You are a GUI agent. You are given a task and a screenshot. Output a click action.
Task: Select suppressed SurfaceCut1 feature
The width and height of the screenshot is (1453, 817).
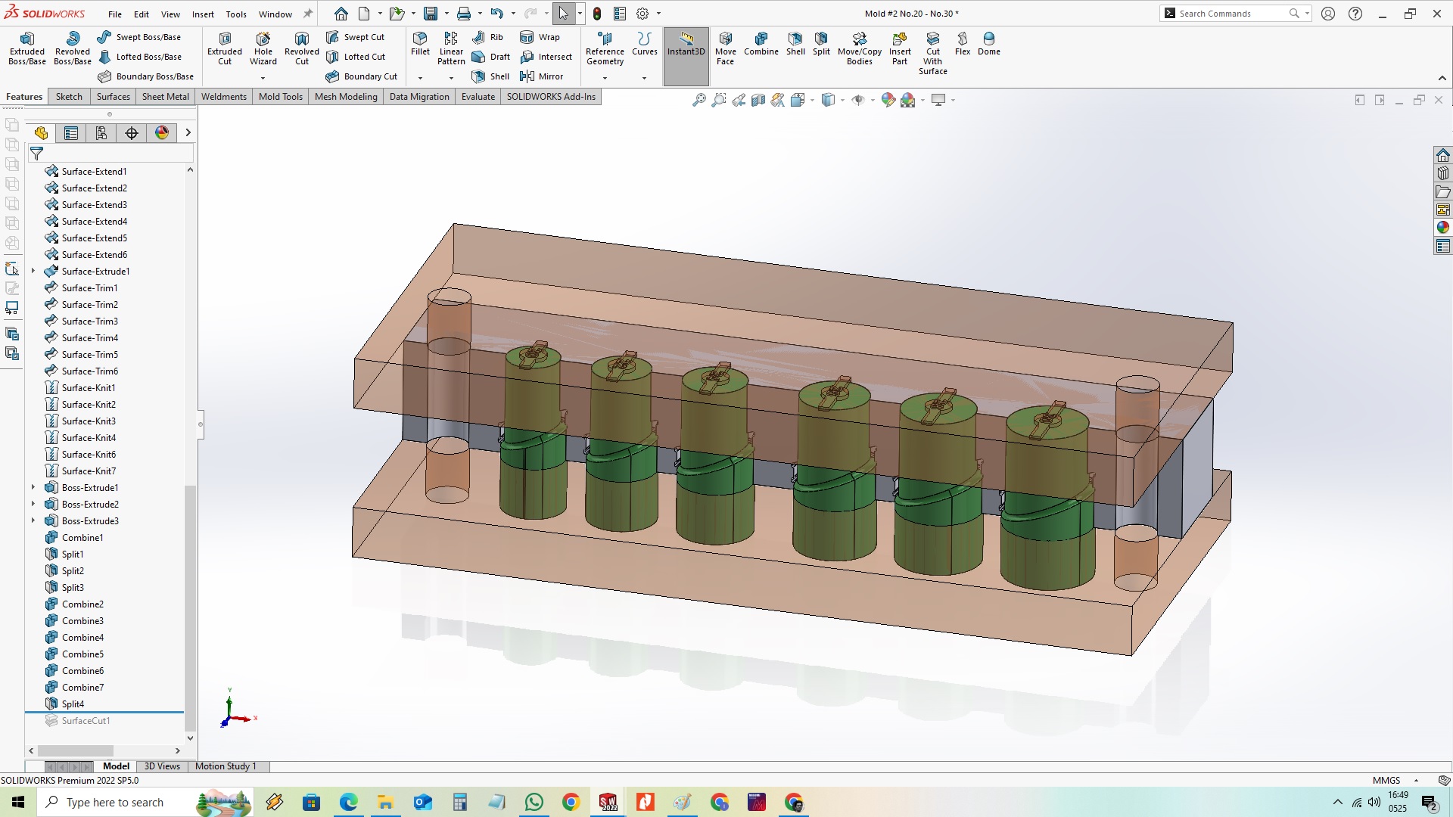click(x=86, y=720)
